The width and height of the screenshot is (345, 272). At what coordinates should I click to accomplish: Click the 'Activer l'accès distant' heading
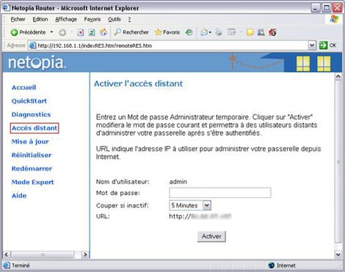(x=139, y=84)
